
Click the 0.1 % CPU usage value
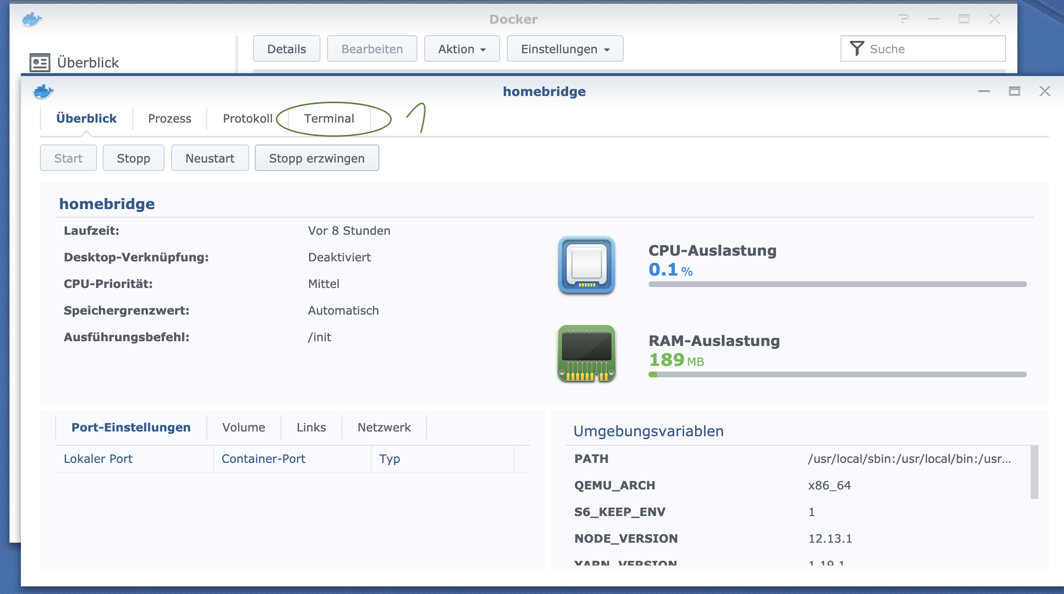pyautogui.click(x=671, y=270)
